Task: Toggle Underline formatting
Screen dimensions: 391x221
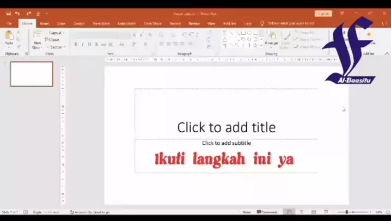Action: point(89,44)
